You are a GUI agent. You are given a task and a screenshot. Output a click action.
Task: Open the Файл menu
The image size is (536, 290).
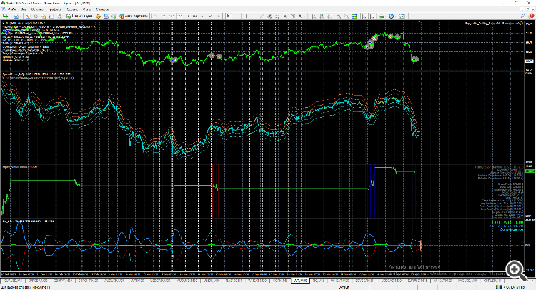coord(10,9)
